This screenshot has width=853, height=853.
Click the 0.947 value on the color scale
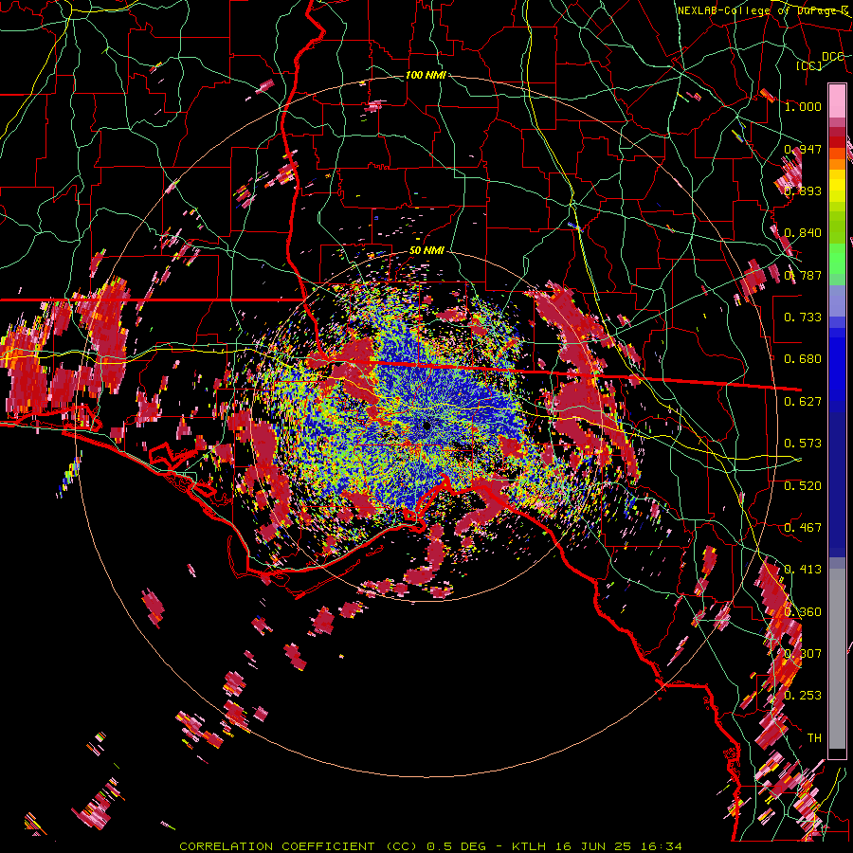[803, 149]
